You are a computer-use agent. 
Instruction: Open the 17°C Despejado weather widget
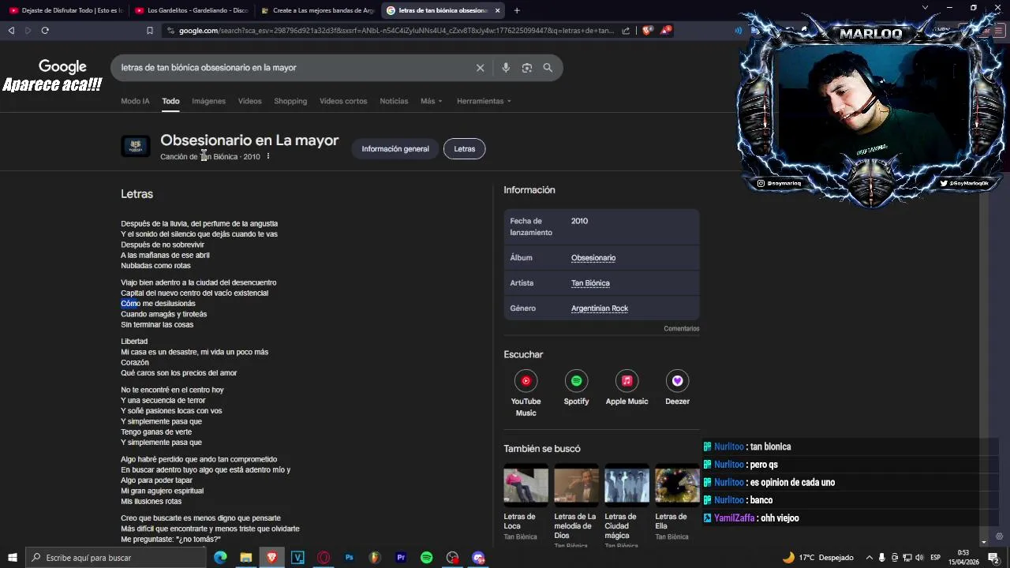tap(817, 558)
